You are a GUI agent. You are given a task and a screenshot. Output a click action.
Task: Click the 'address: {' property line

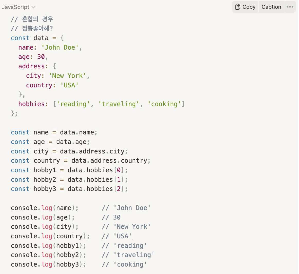(x=37, y=66)
